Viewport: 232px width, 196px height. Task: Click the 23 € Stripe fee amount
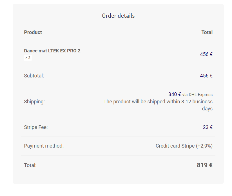pos(208,127)
